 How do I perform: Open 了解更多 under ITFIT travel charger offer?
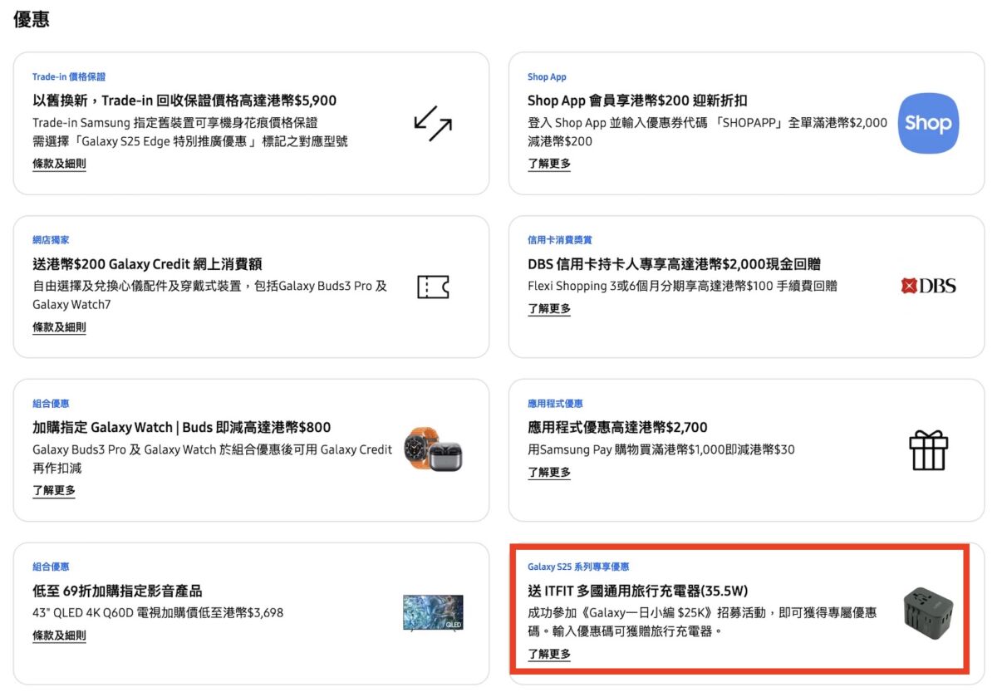click(549, 655)
